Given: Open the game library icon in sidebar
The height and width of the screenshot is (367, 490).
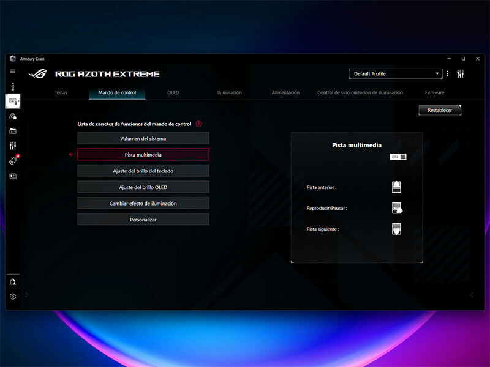Looking at the screenshot, I should tap(13, 131).
